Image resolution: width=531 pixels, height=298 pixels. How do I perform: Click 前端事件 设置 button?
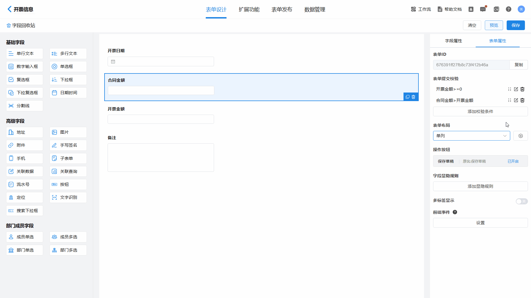pyautogui.click(x=480, y=223)
